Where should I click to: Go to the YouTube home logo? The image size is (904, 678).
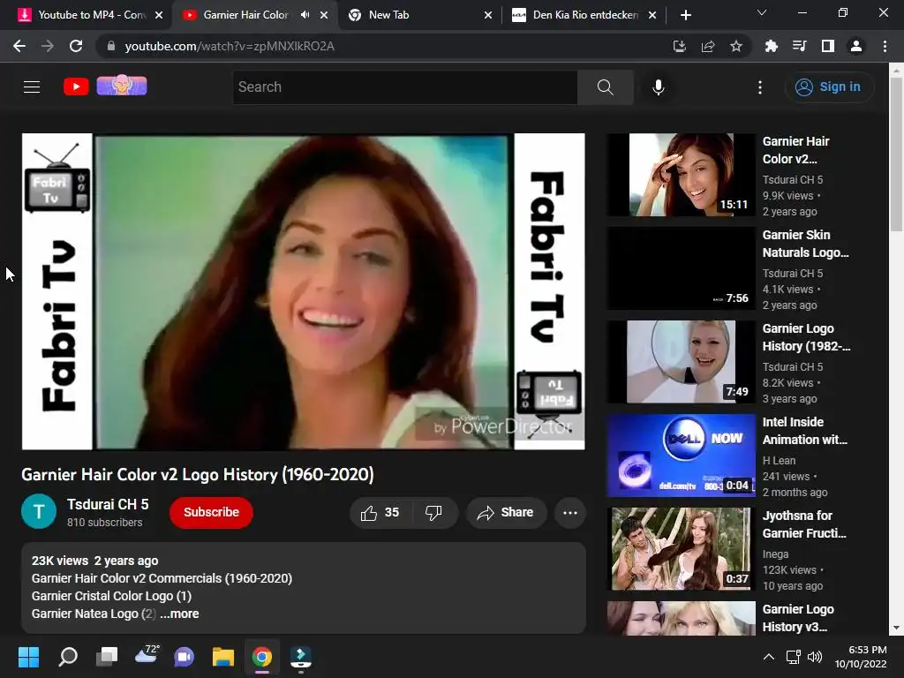76,87
